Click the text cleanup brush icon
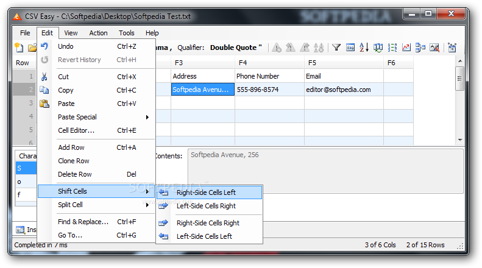The image size is (482, 268). pyautogui.click(x=434, y=48)
